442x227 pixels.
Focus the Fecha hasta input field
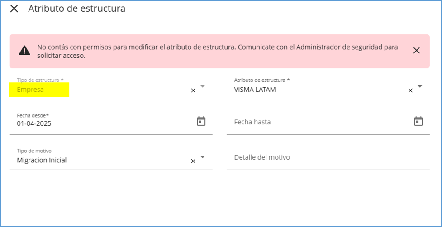[x=317, y=122]
